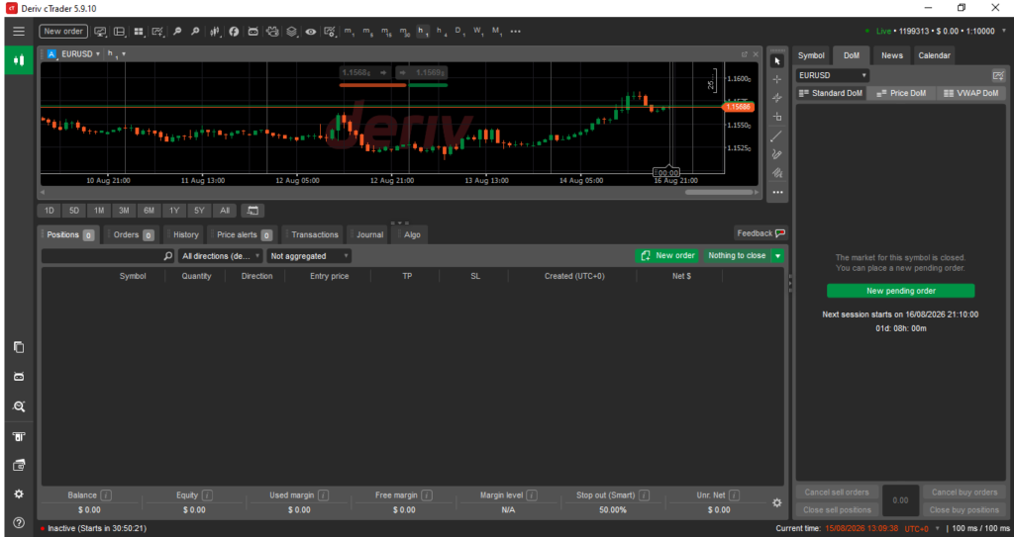Open the All directions filter dropdown
This screenshot has width=1014, height=537.
221,256
